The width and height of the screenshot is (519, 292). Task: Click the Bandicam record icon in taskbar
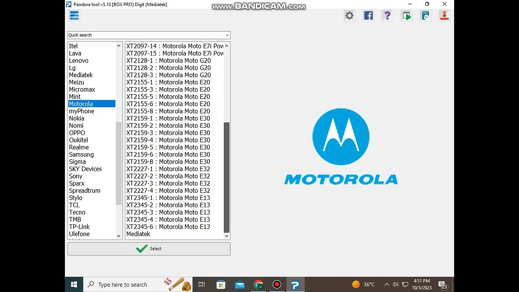(x=277, y=285)
